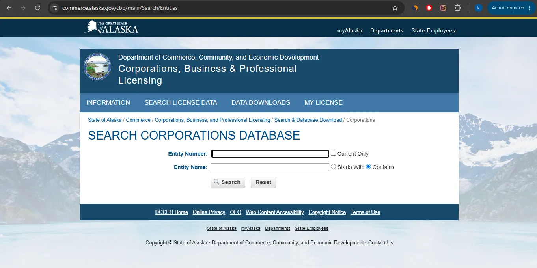
Task: Open Web Content Accessibility footer link
Action: 275,212
